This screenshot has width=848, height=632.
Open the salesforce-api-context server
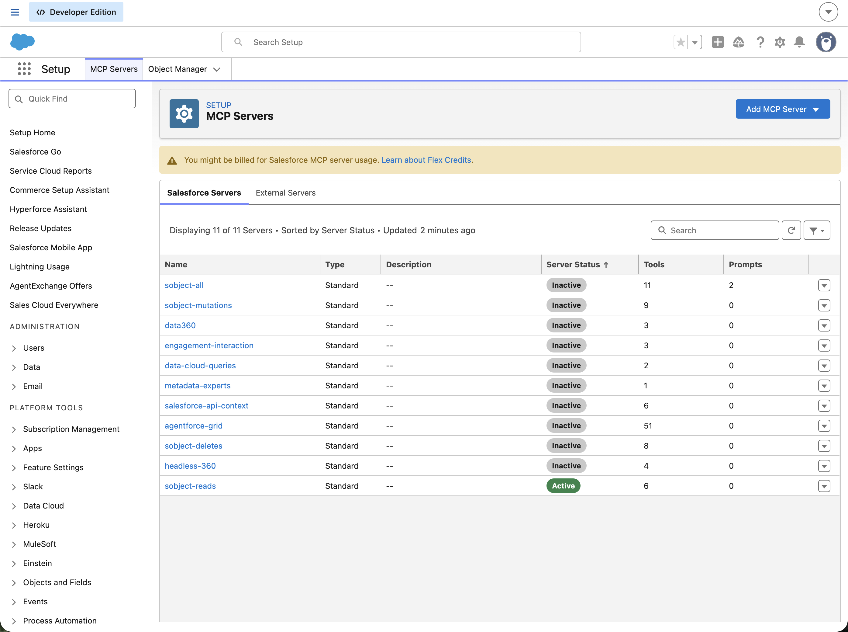coord(206,405)
